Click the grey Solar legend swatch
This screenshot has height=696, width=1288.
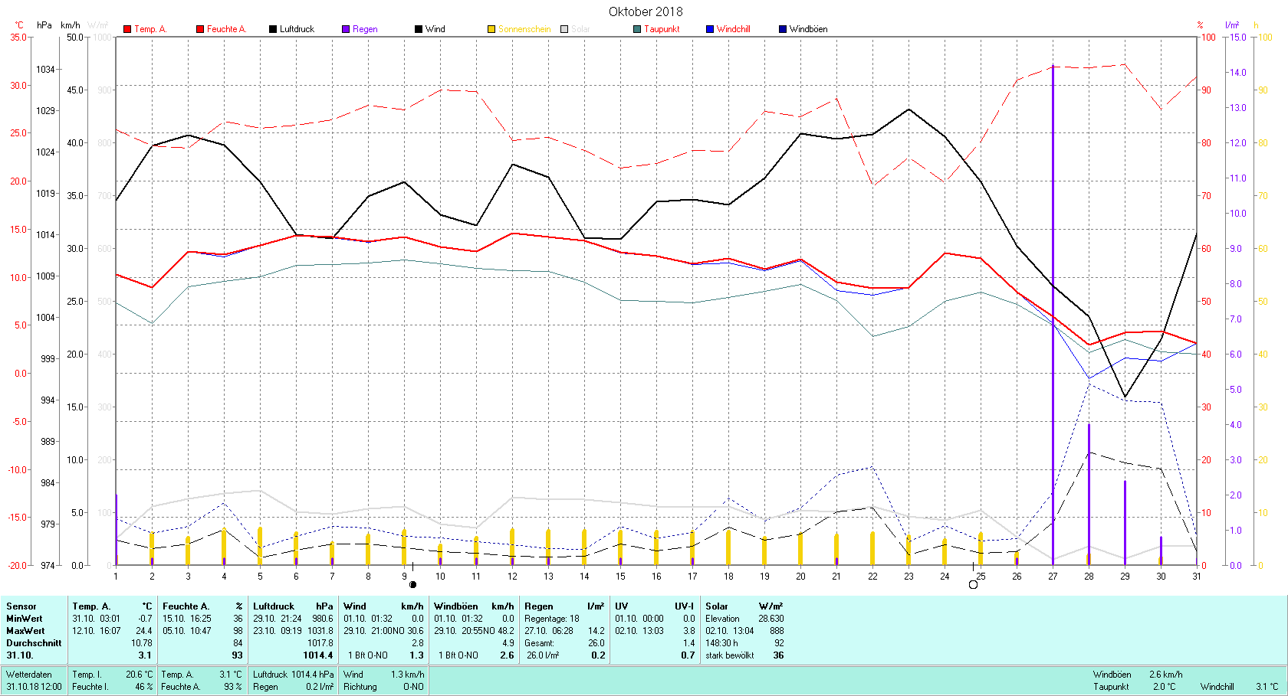[x=564, y=29]
